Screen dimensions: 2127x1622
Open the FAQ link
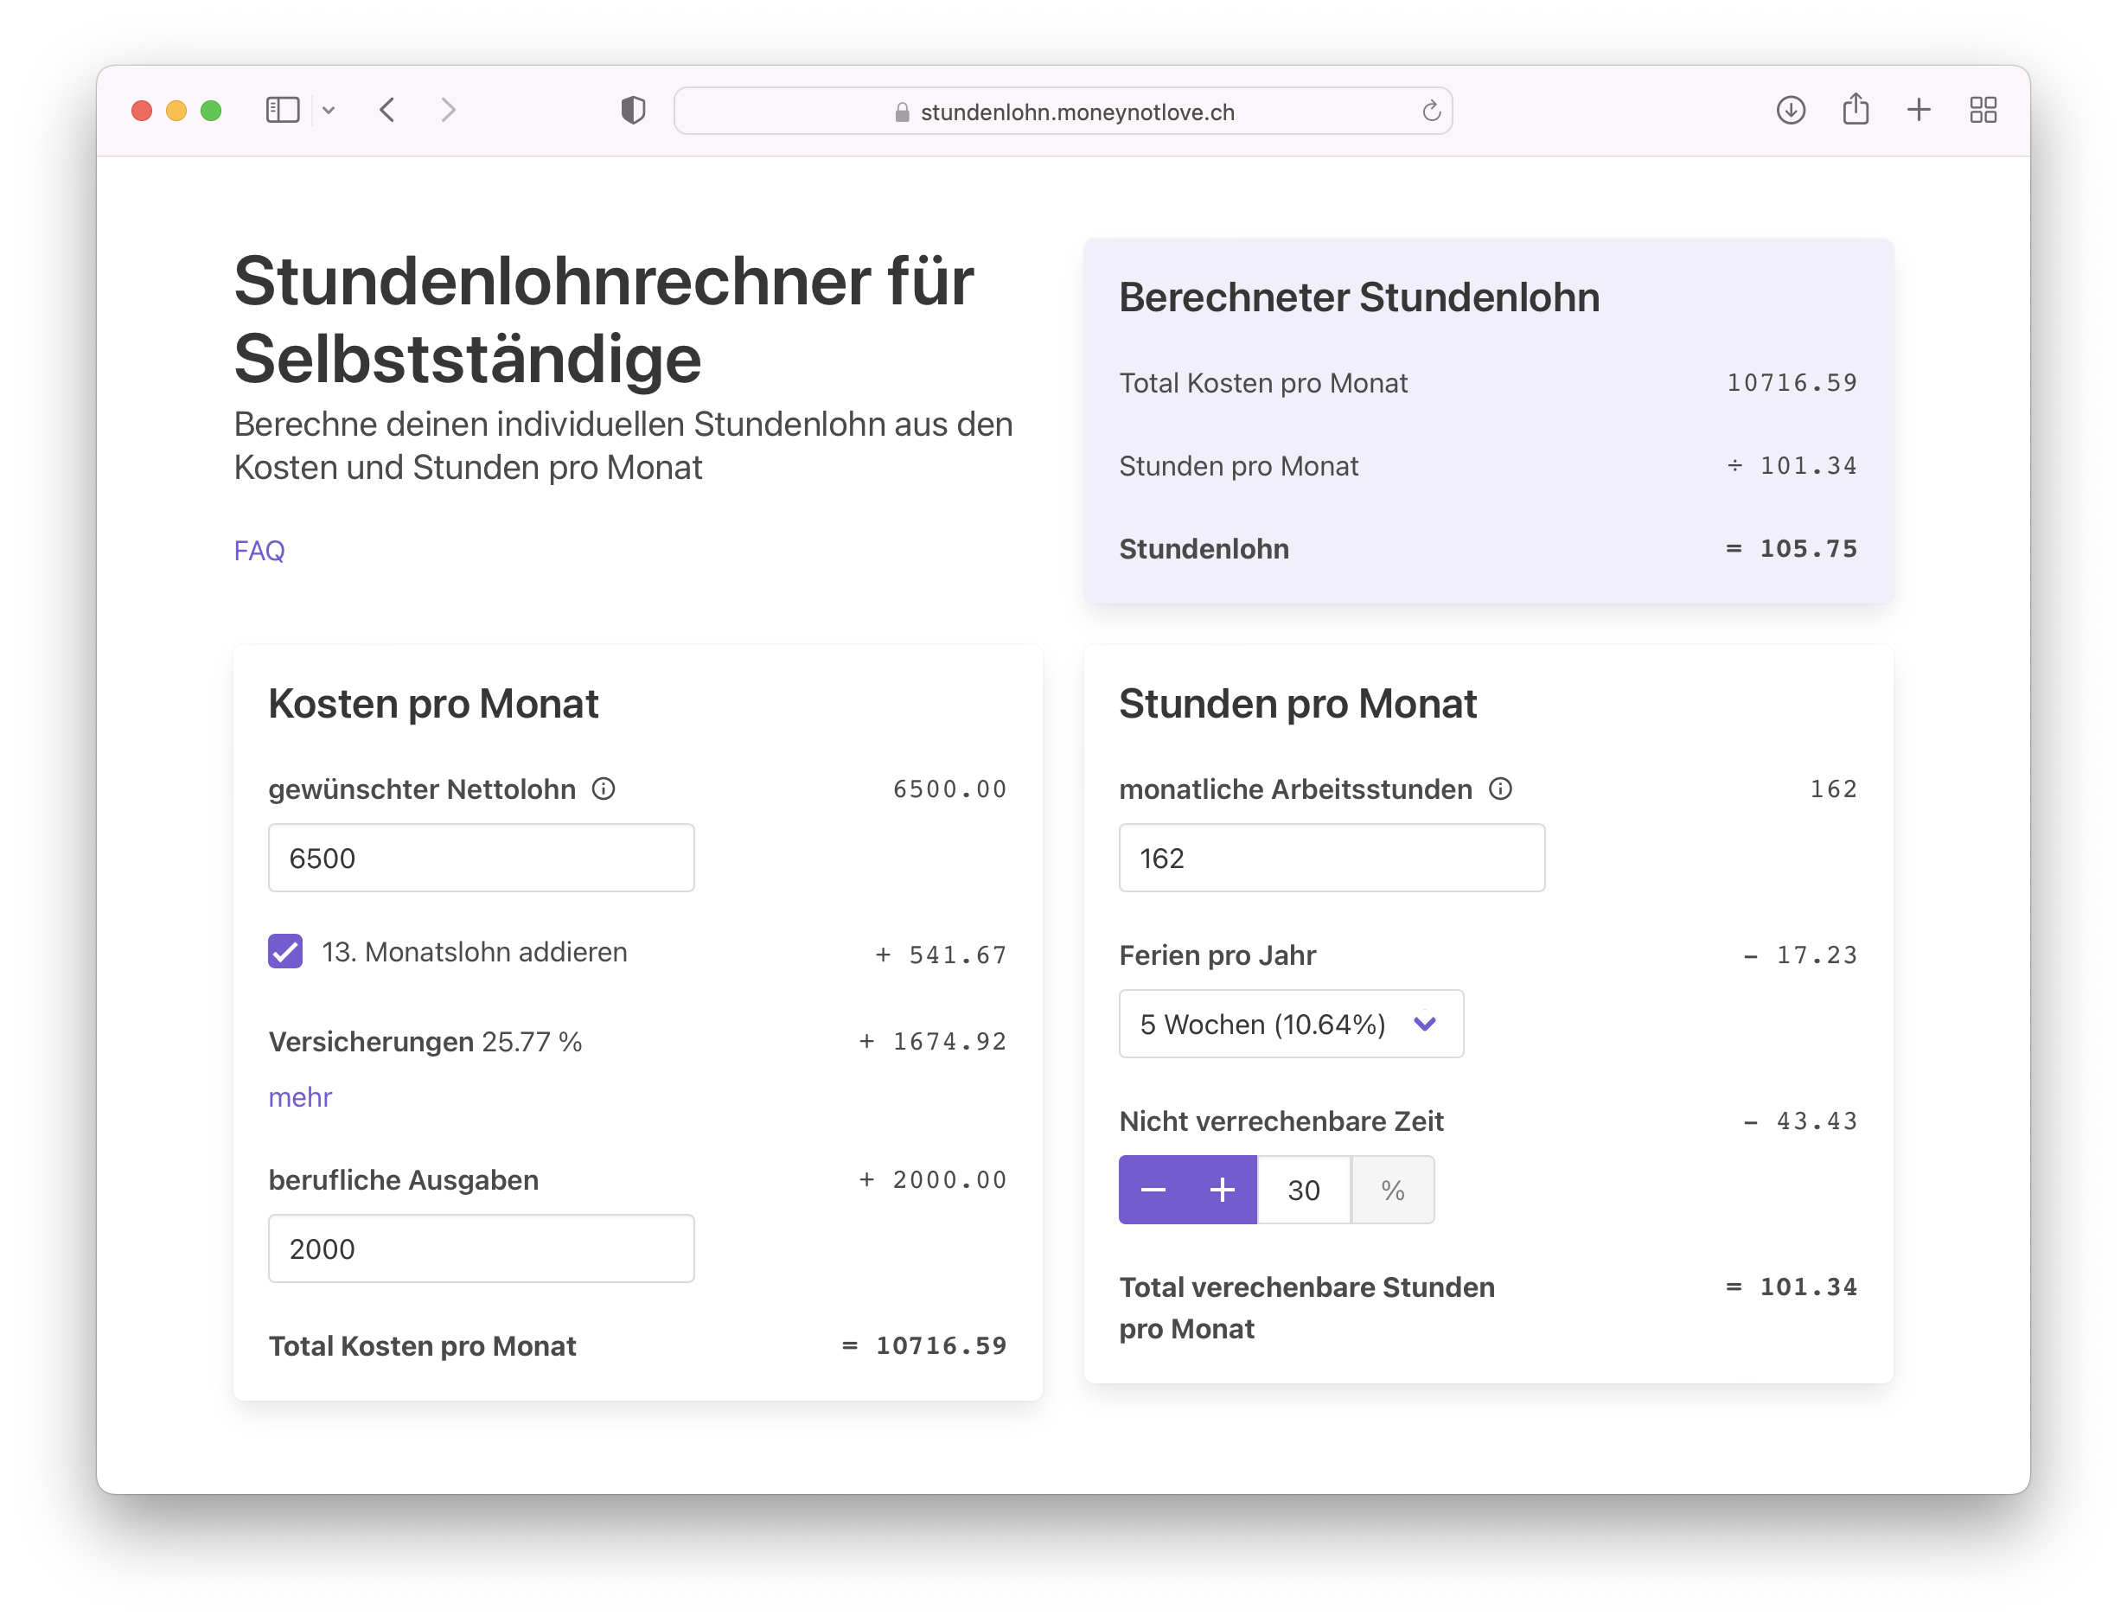pyautogui.click(x=259, y=550)
